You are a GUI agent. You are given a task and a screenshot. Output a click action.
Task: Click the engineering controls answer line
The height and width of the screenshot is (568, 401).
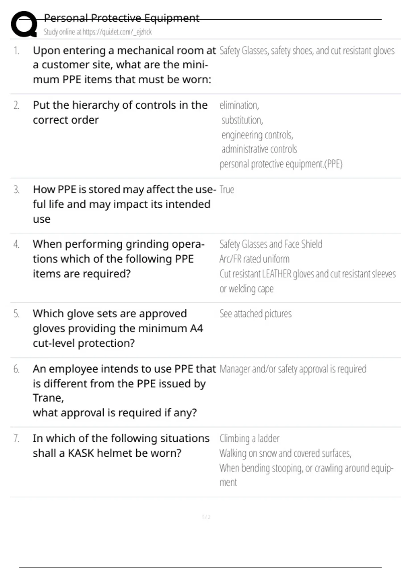257,135
